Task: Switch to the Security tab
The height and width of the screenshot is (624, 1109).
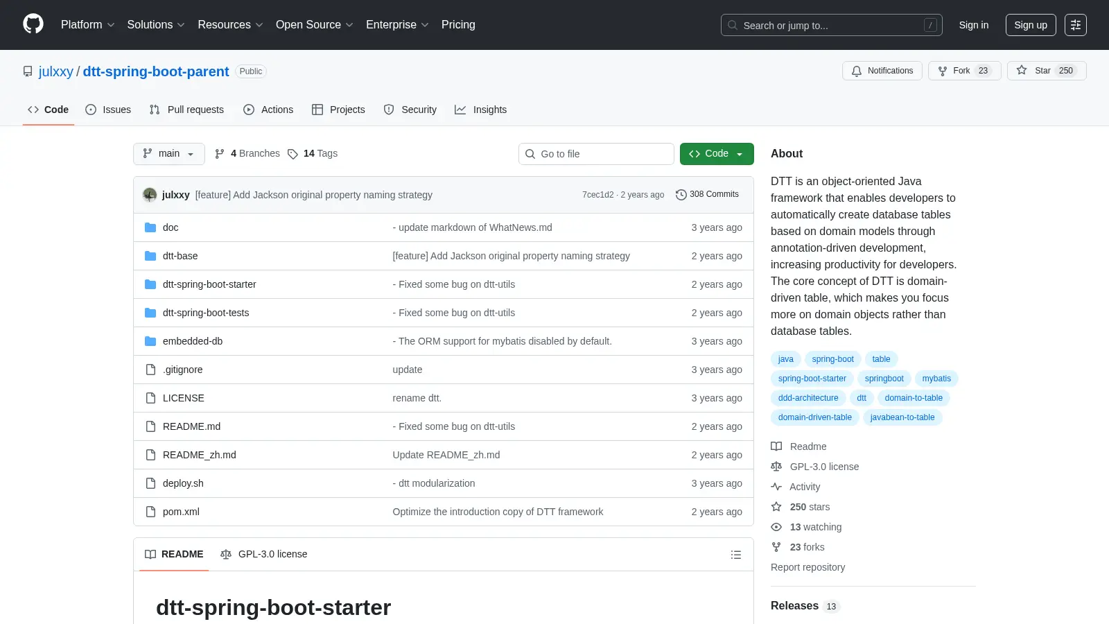Action: point(410,110)
